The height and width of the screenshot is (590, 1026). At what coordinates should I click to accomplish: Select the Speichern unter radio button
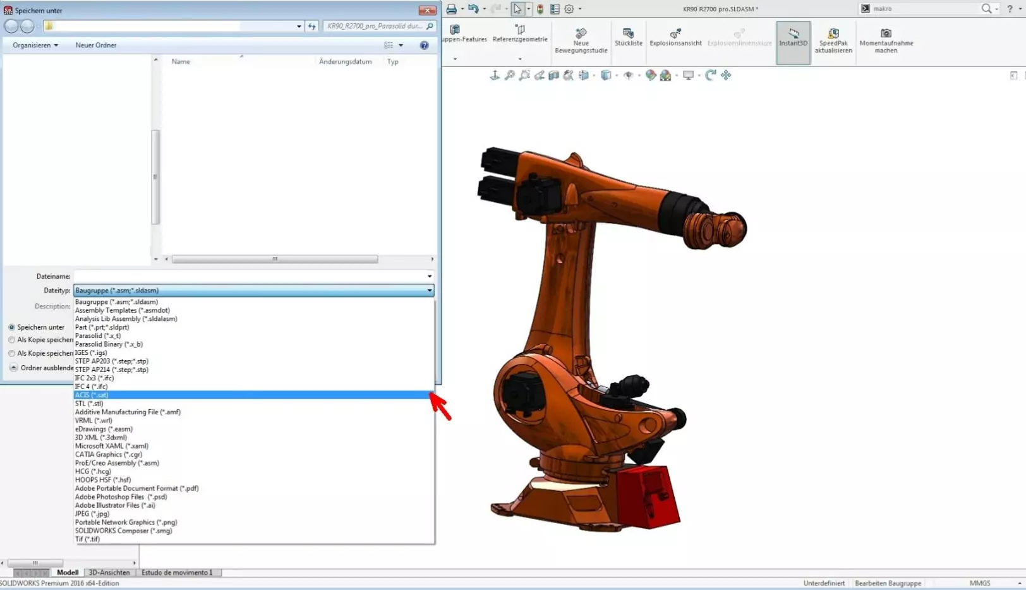coord(11,327)
